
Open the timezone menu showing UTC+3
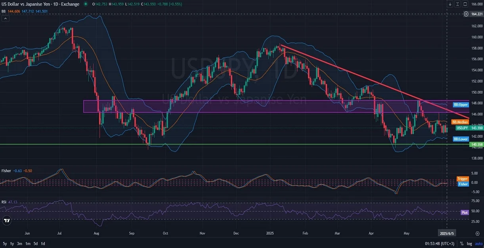(x=440, y=243)
